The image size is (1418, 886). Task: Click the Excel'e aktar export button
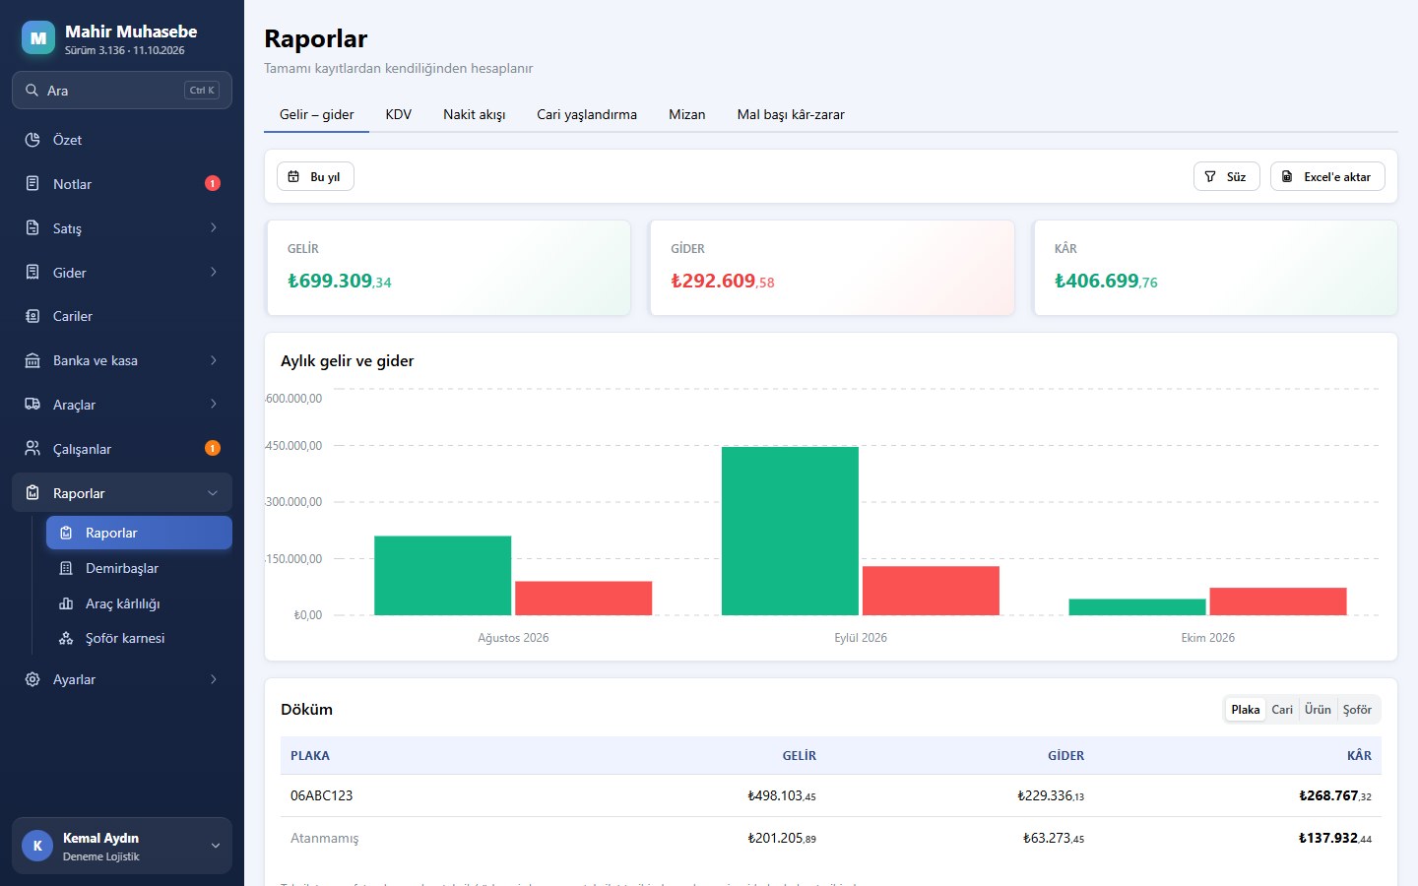click(1327, 176)
